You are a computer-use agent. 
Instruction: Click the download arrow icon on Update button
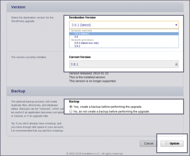click(x=166, y=143)
